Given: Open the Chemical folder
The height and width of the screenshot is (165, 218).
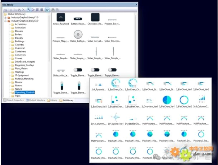Looking at the screenshot, I should point(19,48).
